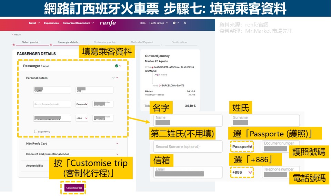The height and width of the screenshot is (196, 331).
Task: Open the enlarged +886 dropdown in inset
Action: [x=242, y=172]
